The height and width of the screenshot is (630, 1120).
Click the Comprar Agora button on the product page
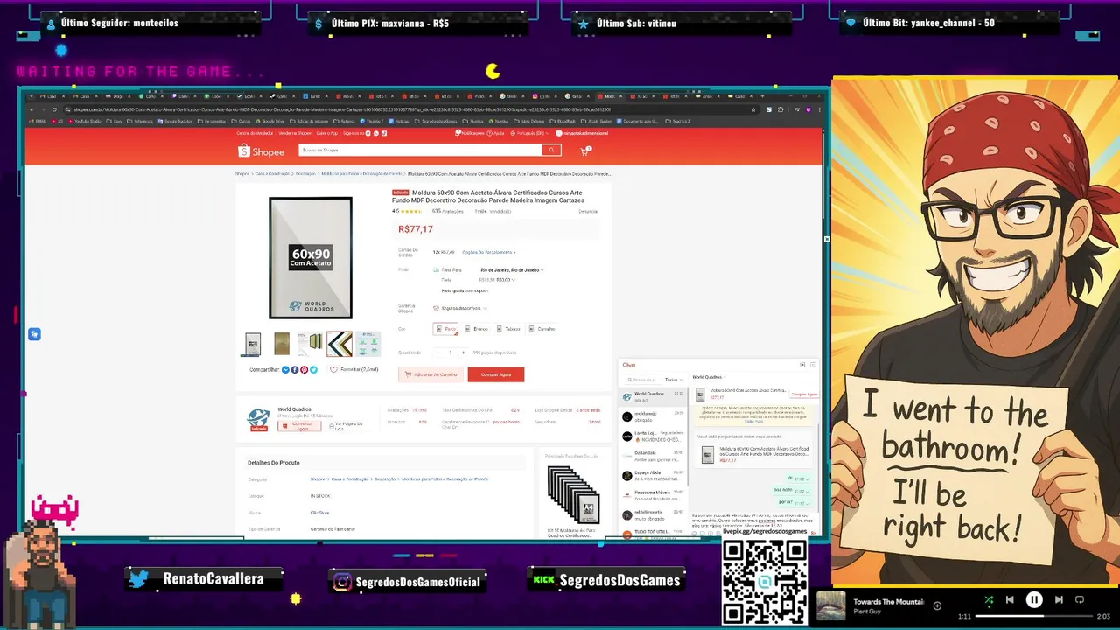click(496, 374)
